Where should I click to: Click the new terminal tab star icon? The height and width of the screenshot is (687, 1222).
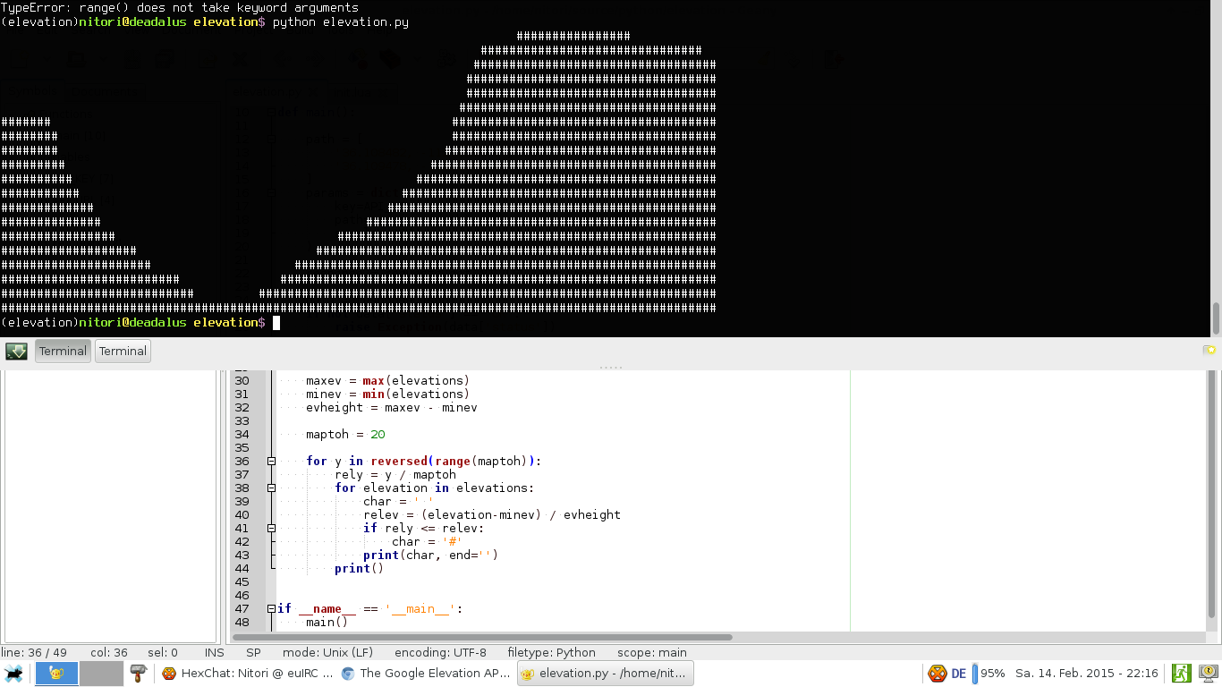click(1209, 350)
